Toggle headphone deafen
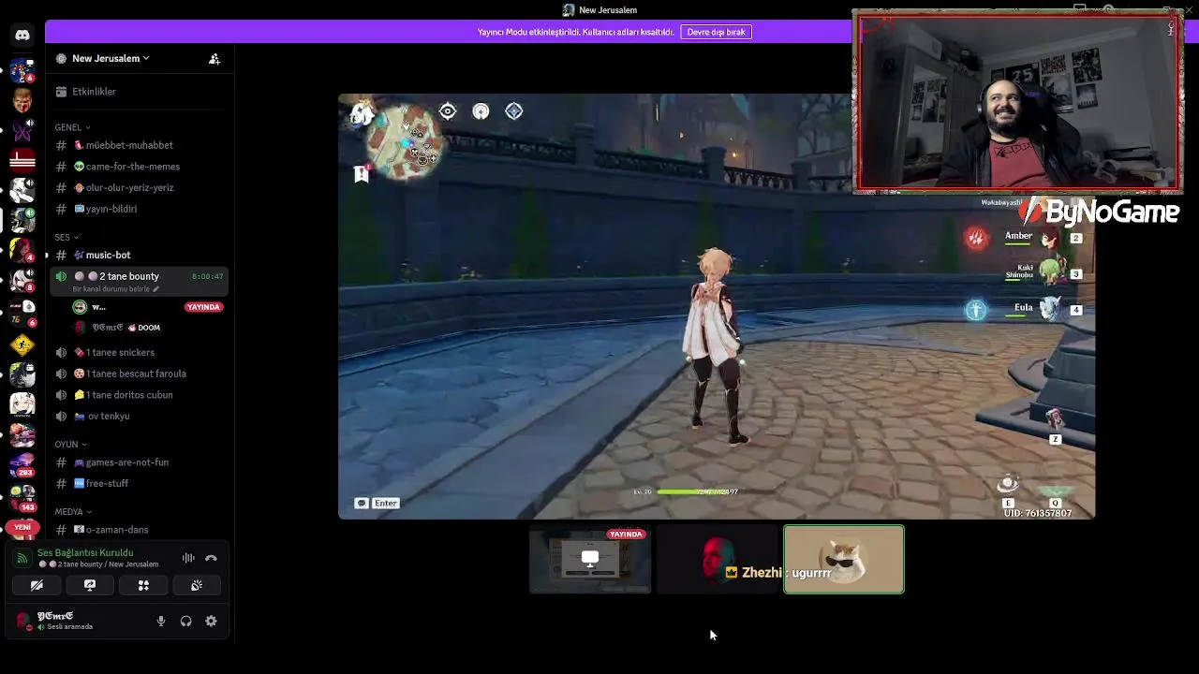The image size is (1199, 674). [185, 621]
